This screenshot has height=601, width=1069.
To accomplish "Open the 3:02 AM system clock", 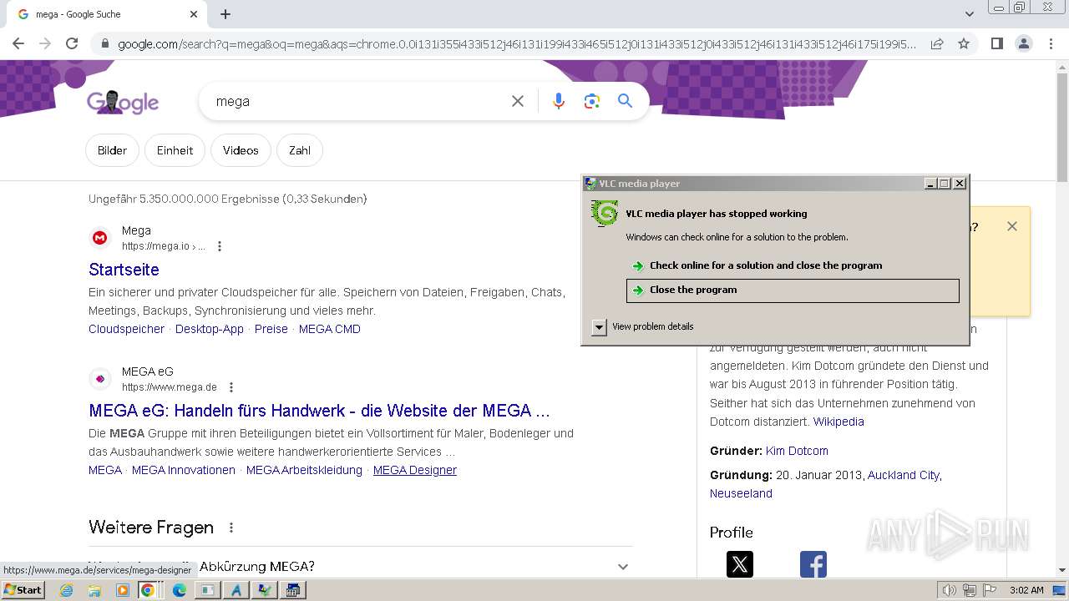I will click(1026, 590).
